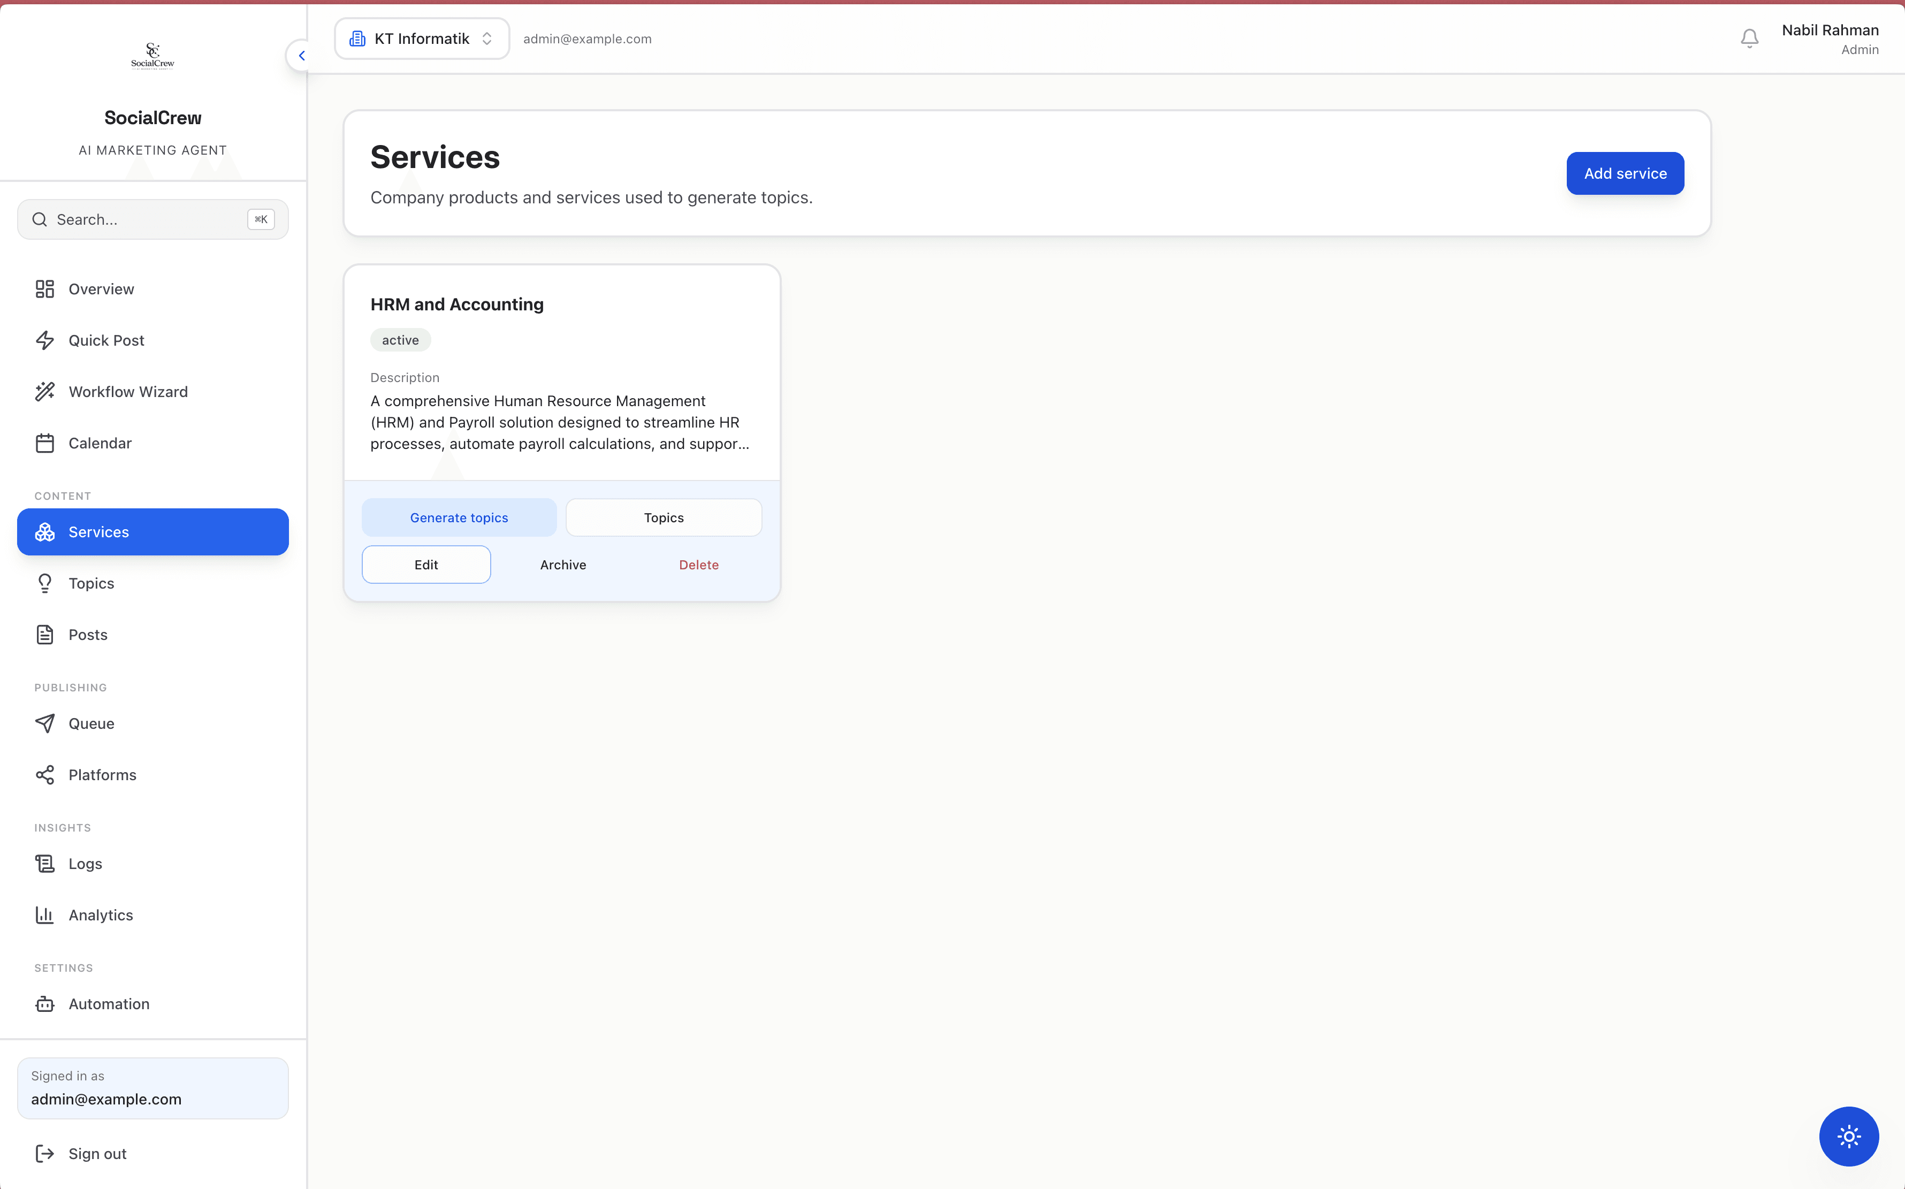Click Generate topics for HRM and Accounting
Viewport: 1905px width, 1189px height.
pos(459,517)
